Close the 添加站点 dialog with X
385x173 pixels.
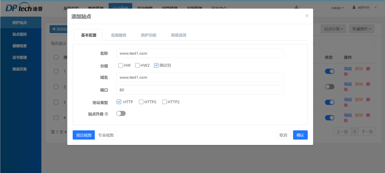point(307,16)
